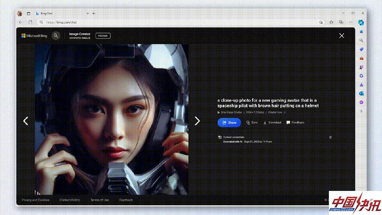Open the Content Policy link
The image size is (382, 215).
70,200
